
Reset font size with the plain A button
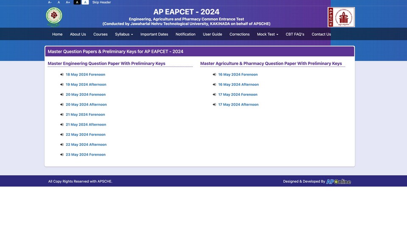[59, 3]
